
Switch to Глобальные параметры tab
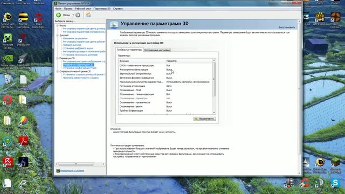point(129,50)
